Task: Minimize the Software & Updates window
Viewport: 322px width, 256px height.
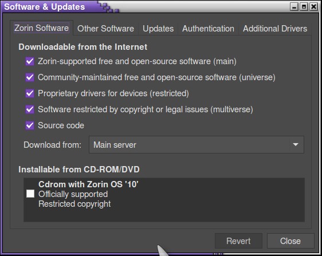Action: point(294,7)
